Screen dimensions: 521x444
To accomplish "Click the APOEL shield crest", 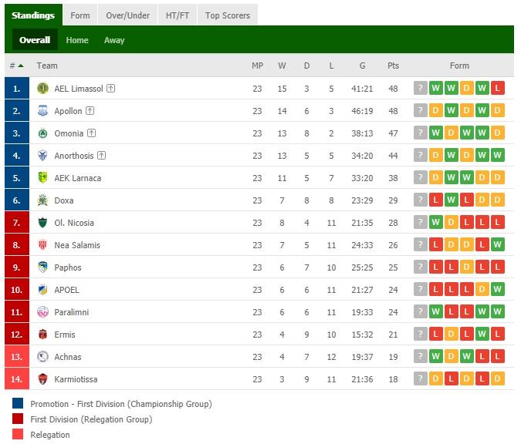I will (42, 289).
